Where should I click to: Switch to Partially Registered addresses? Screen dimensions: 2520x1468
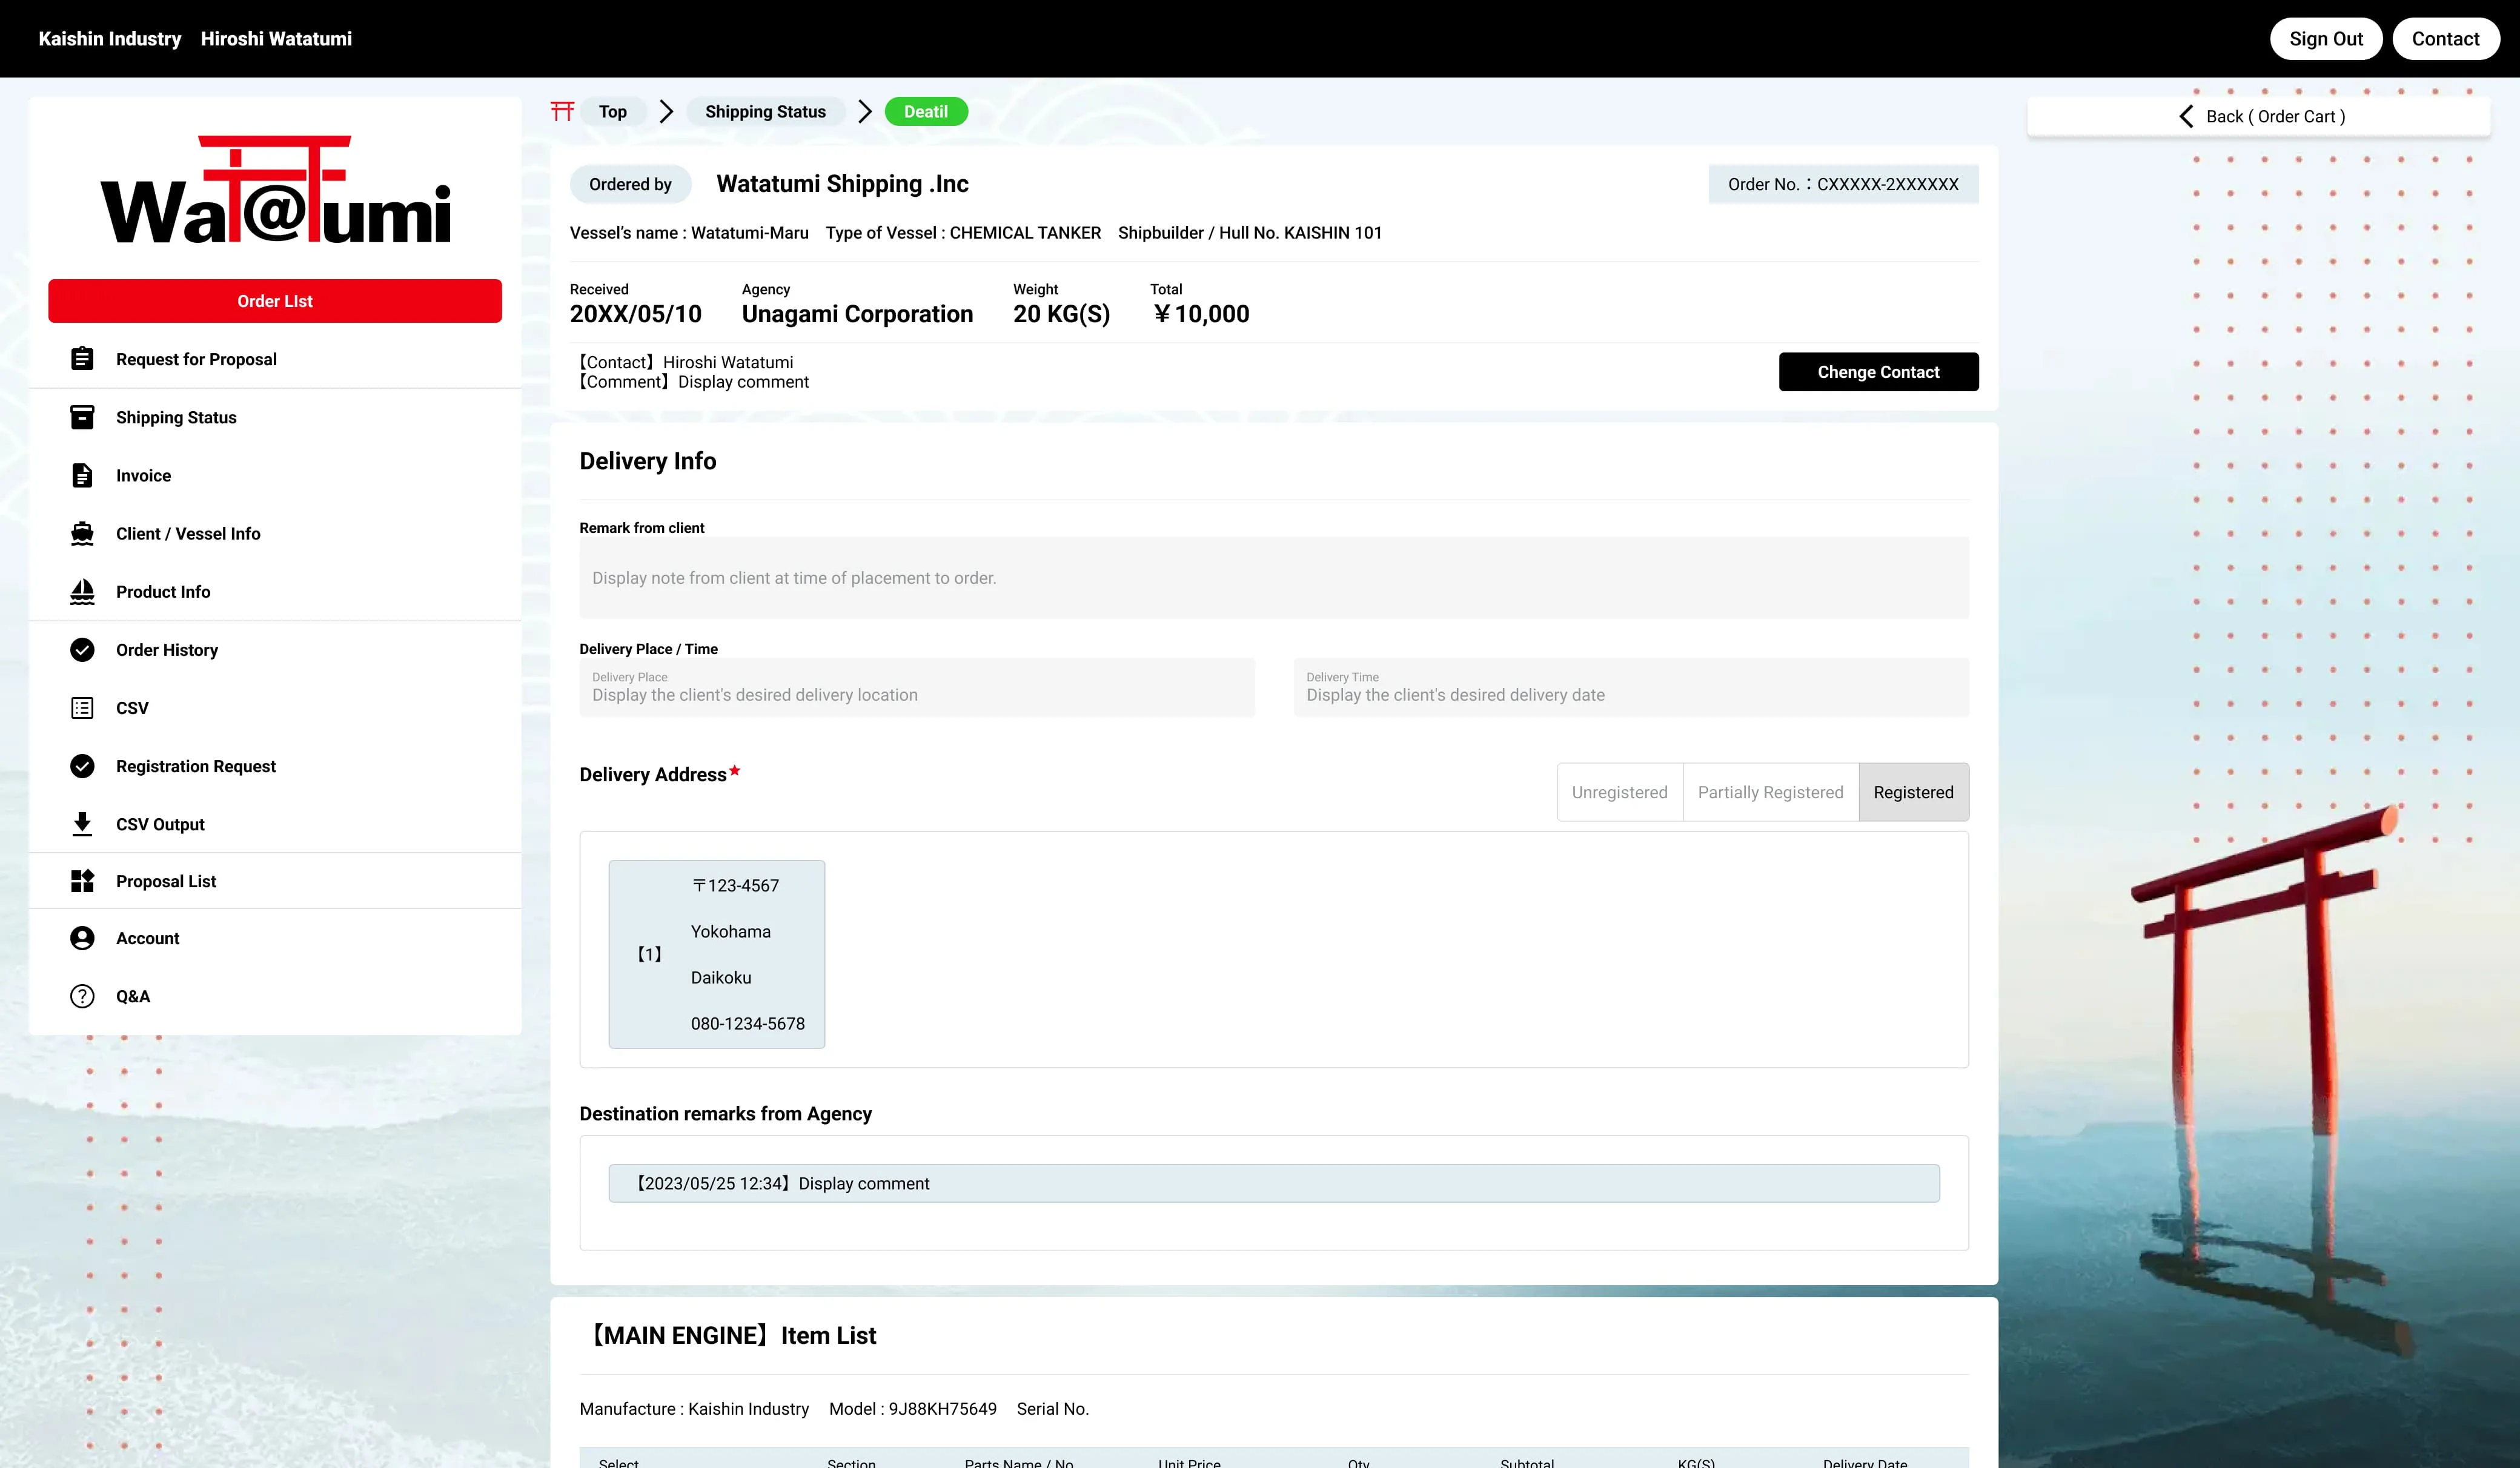click(1770, 792)
